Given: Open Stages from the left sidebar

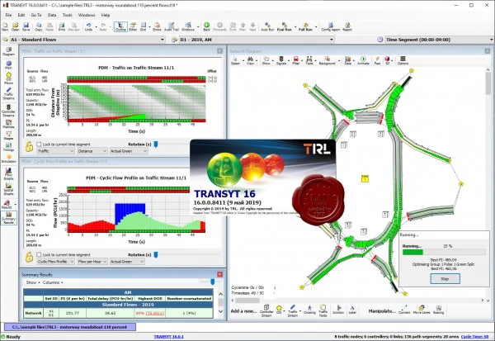Looking at the screenshot, I should 8,135.
